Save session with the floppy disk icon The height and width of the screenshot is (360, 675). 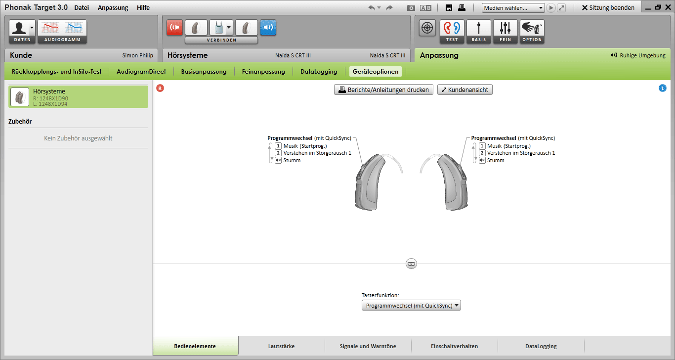click(449, 8)
